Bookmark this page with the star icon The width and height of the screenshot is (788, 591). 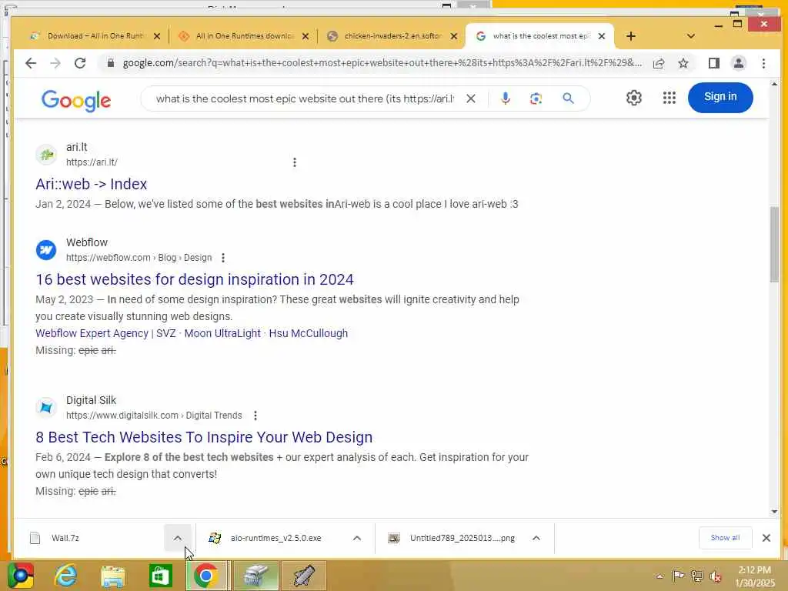[683, 63]
